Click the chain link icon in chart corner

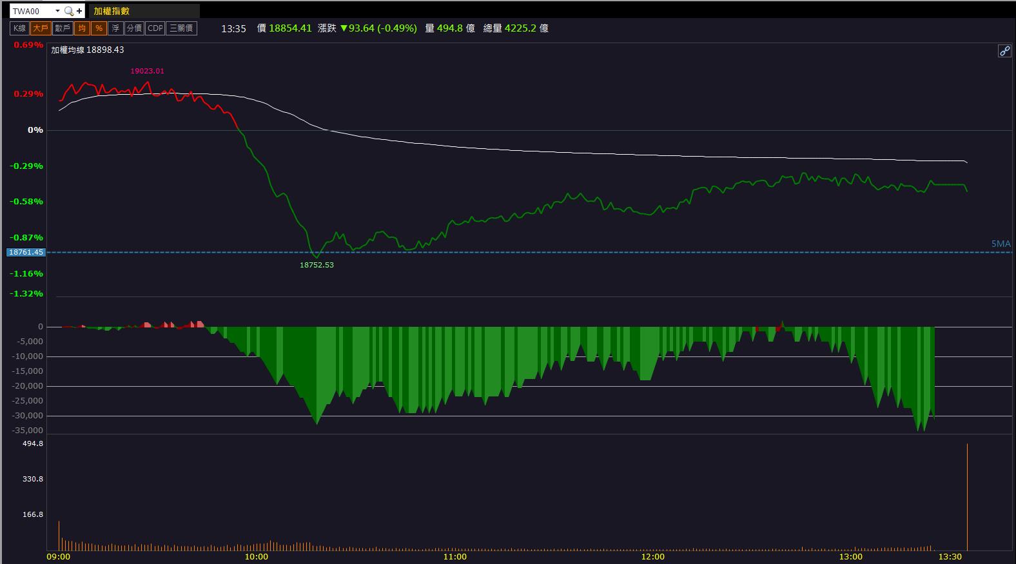1004,51
